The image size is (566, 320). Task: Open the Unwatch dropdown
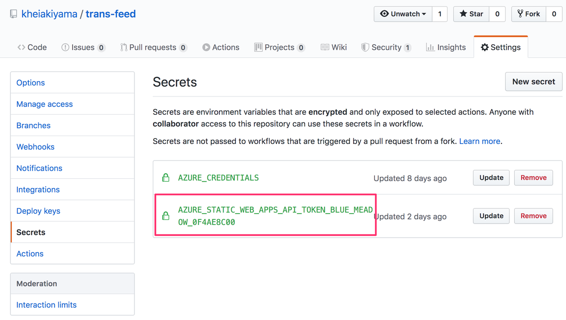pos(403,14)
